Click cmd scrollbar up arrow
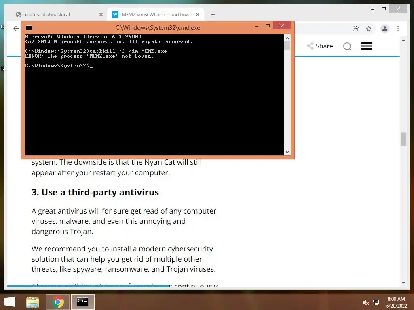The height and width of the screenshot is (310, 414). [287, 38]
